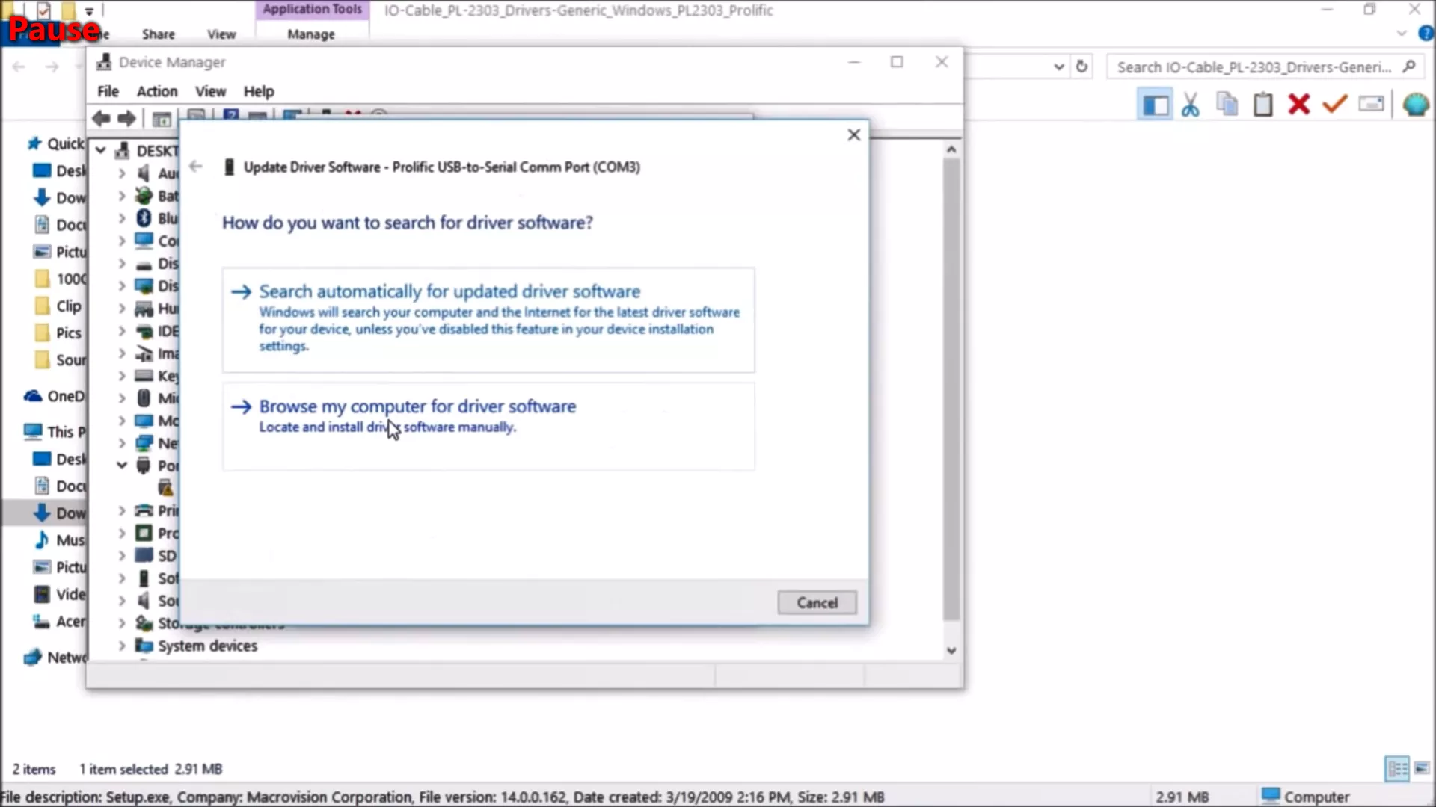This screenshot has width=1436, height=807.
Task: Click the search magnifier icon in Explorer
Action: pyautogui.click(x=1409, y=67)
